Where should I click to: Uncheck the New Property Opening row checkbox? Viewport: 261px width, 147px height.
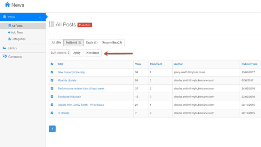pyautogui.click(x=52, y=72)
